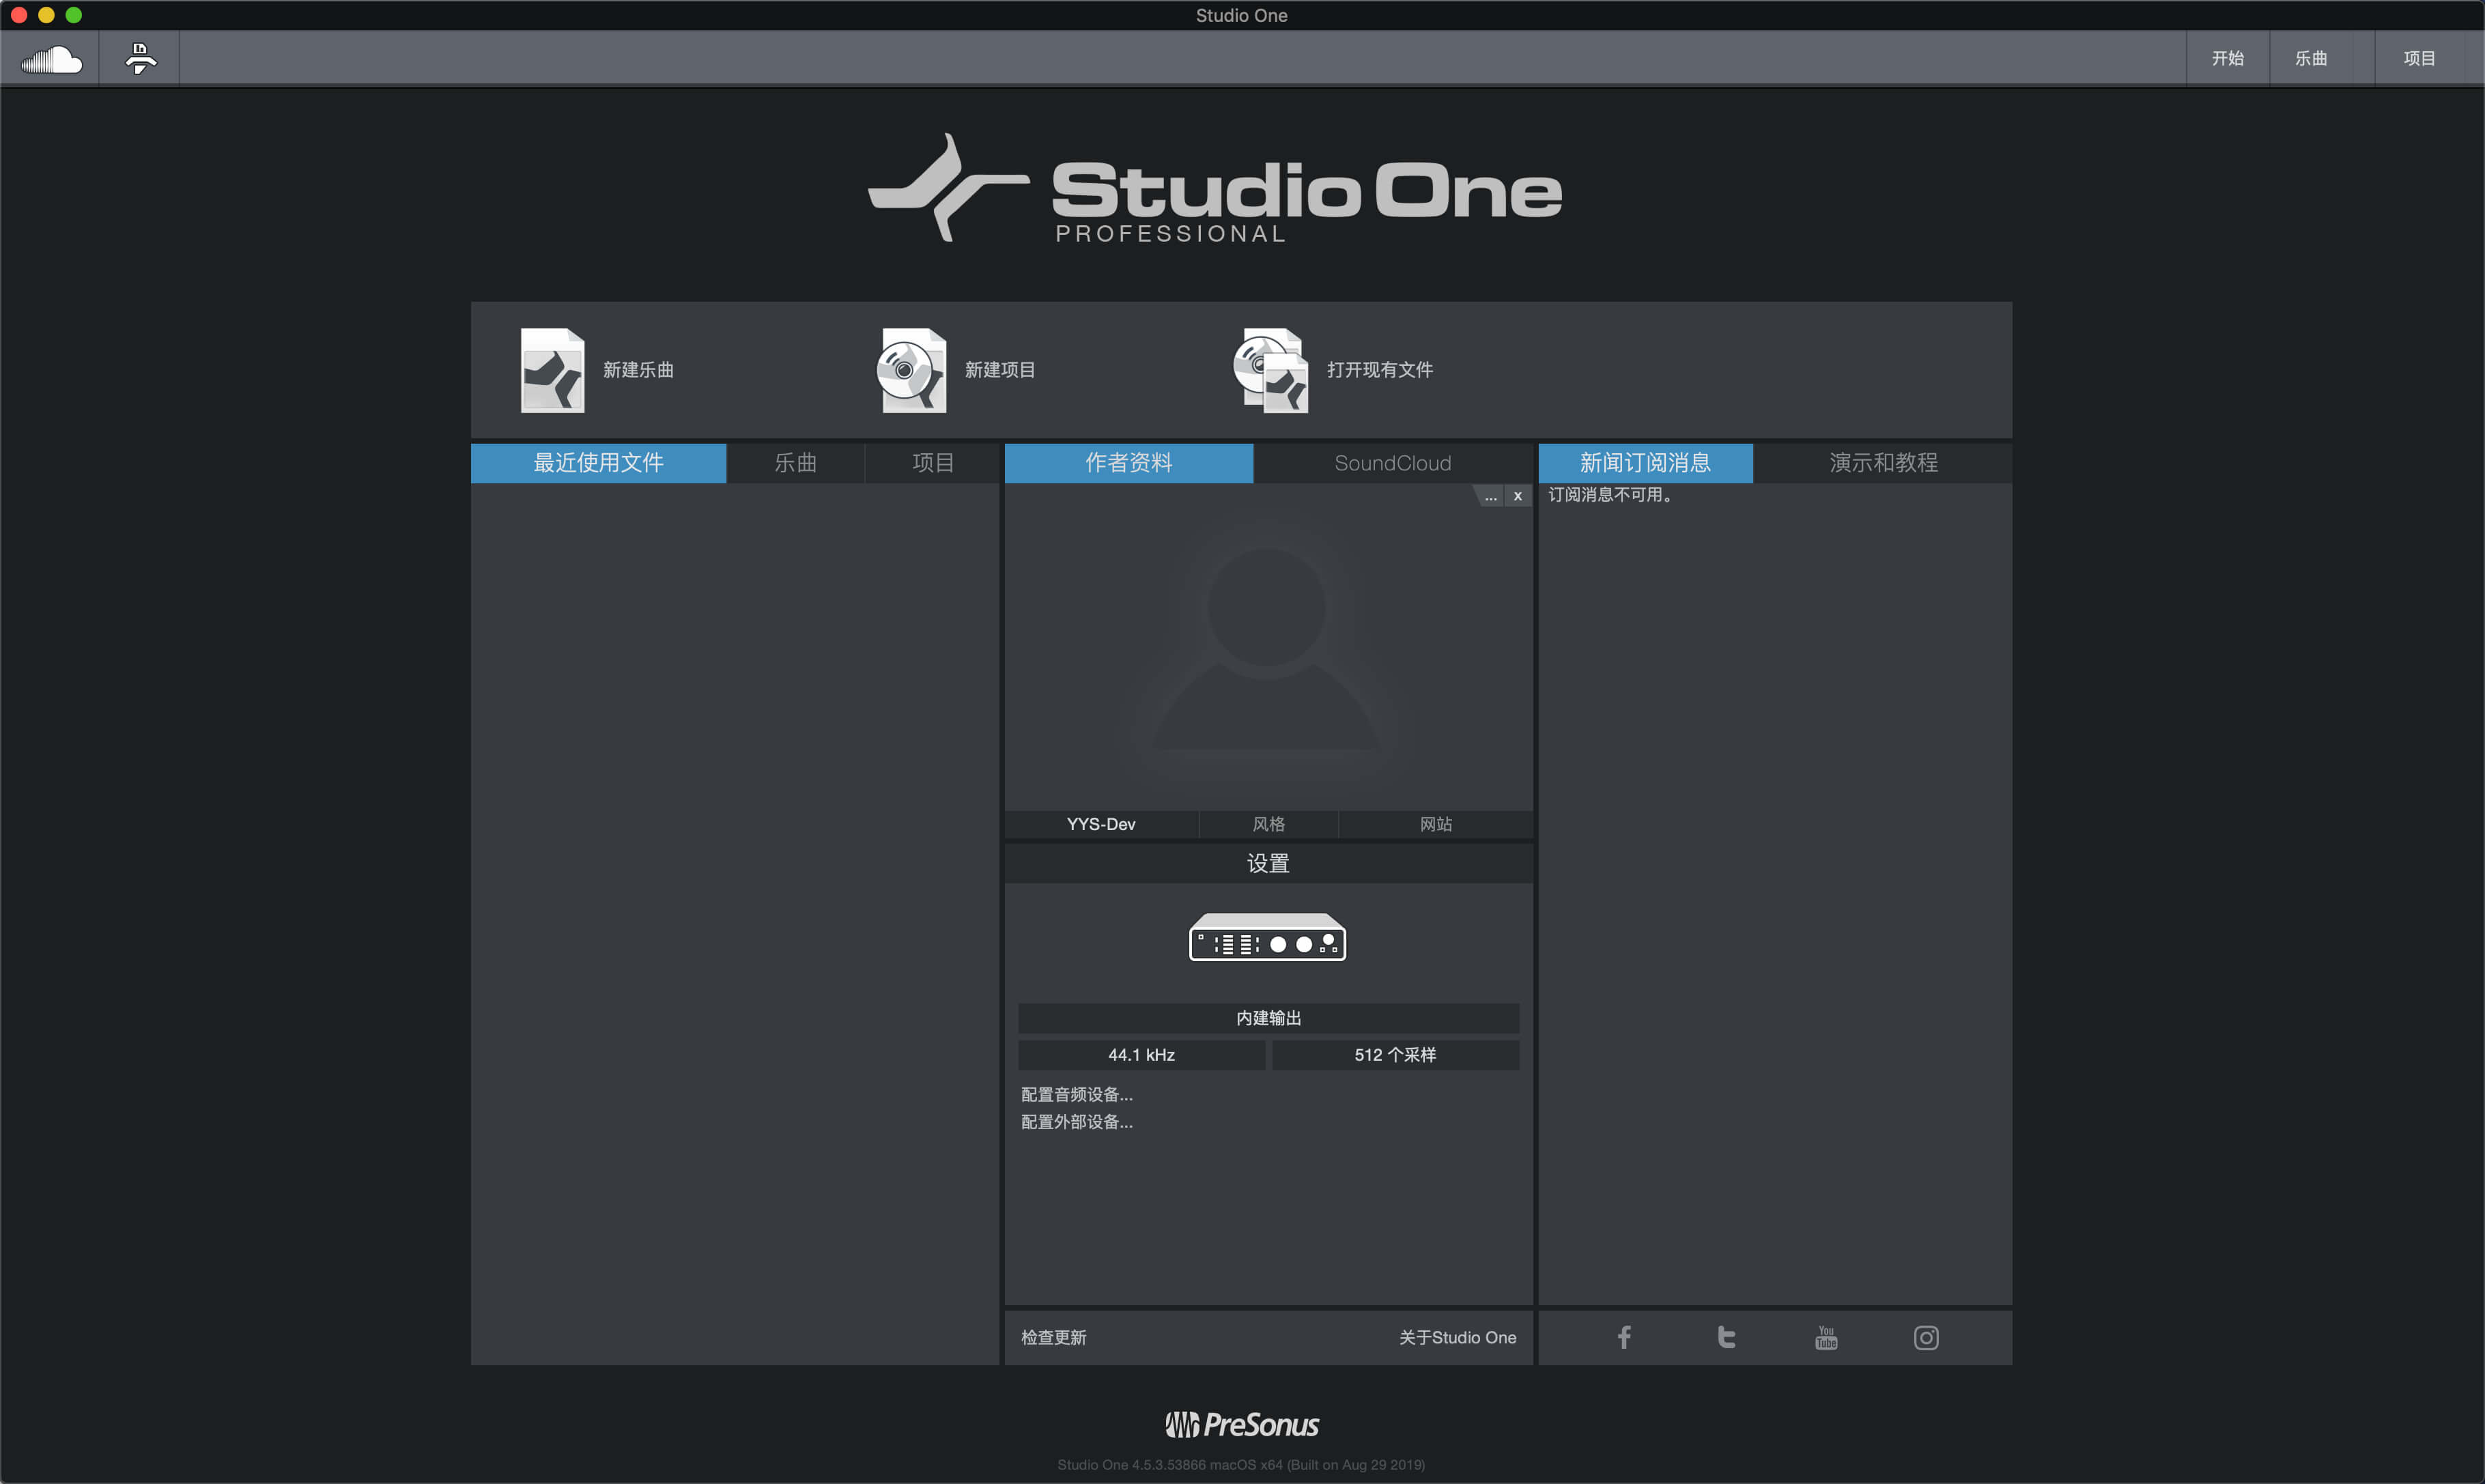Open 配置音频设备... (Configure Audio Device)
This screenshot has height=1484, width=2485.
1076,1095
